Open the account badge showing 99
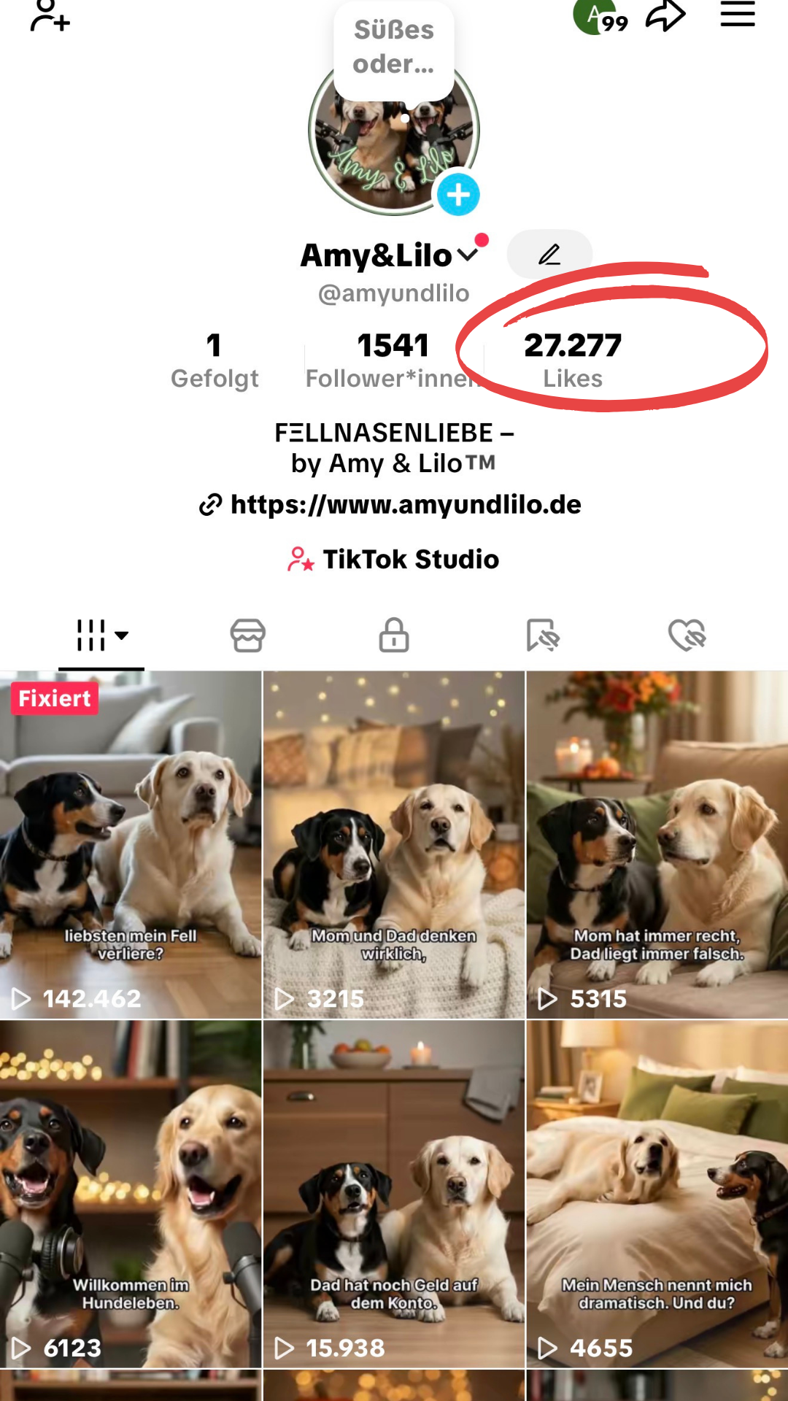This screenshot has width=788, height=1401. [x=600, y=18]
